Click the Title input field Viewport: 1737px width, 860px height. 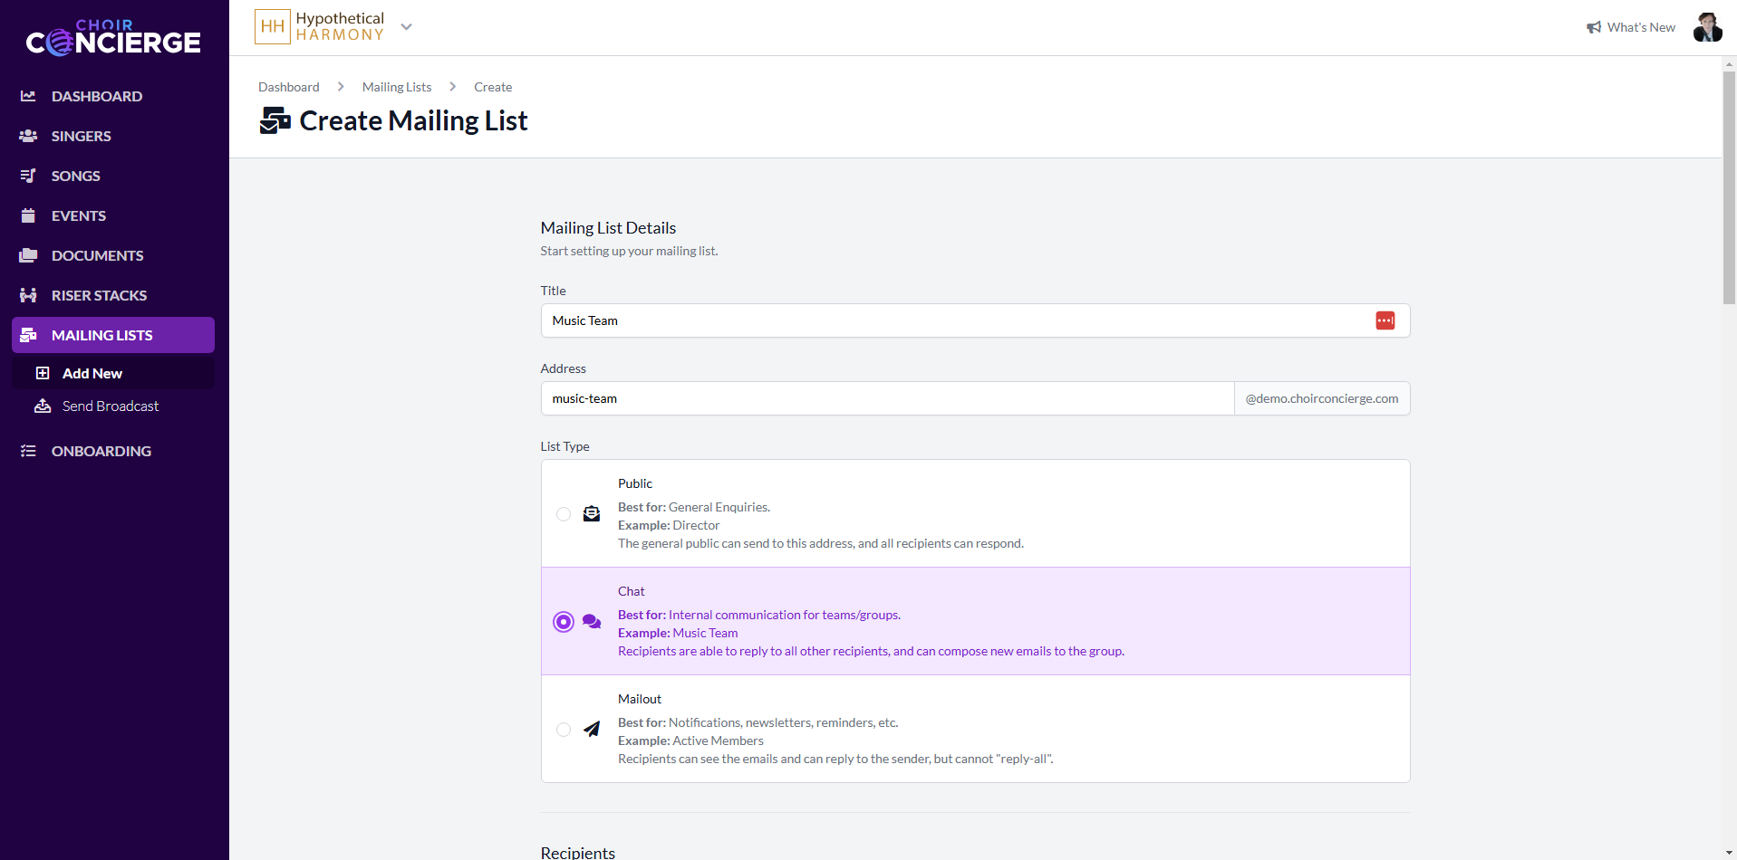(975, 320)
